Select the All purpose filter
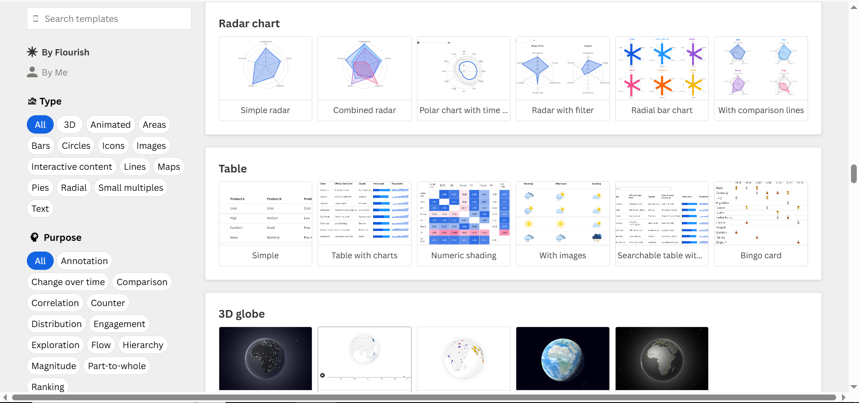Screen dimensions: 859x403 tap(40, 261)
